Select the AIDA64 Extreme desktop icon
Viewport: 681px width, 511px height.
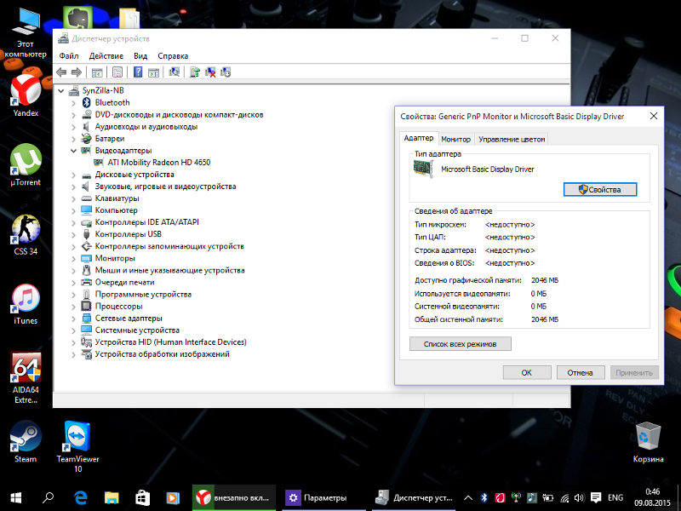(26, 378)
